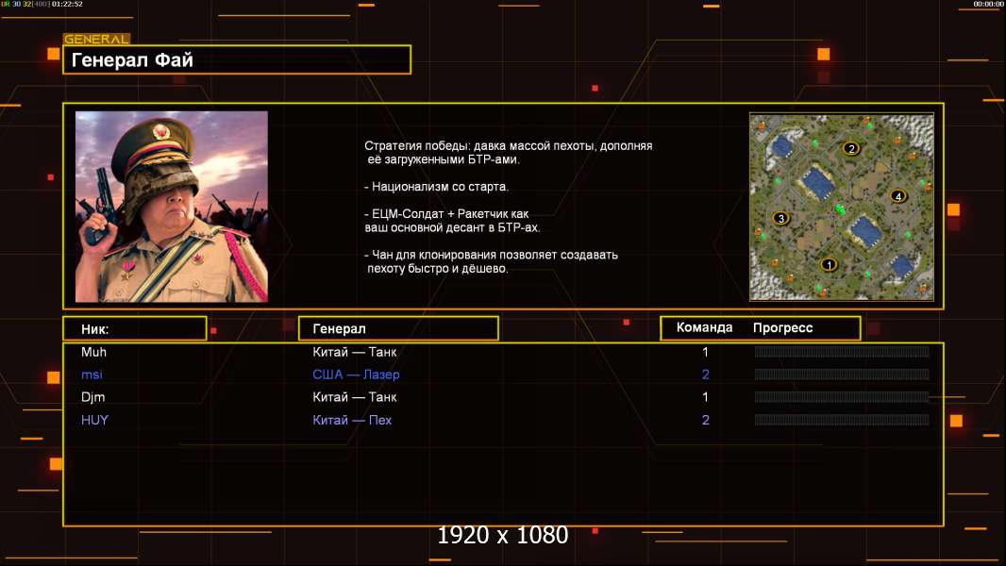Click Китай — Пех general entry

click(x=352, y=420)
